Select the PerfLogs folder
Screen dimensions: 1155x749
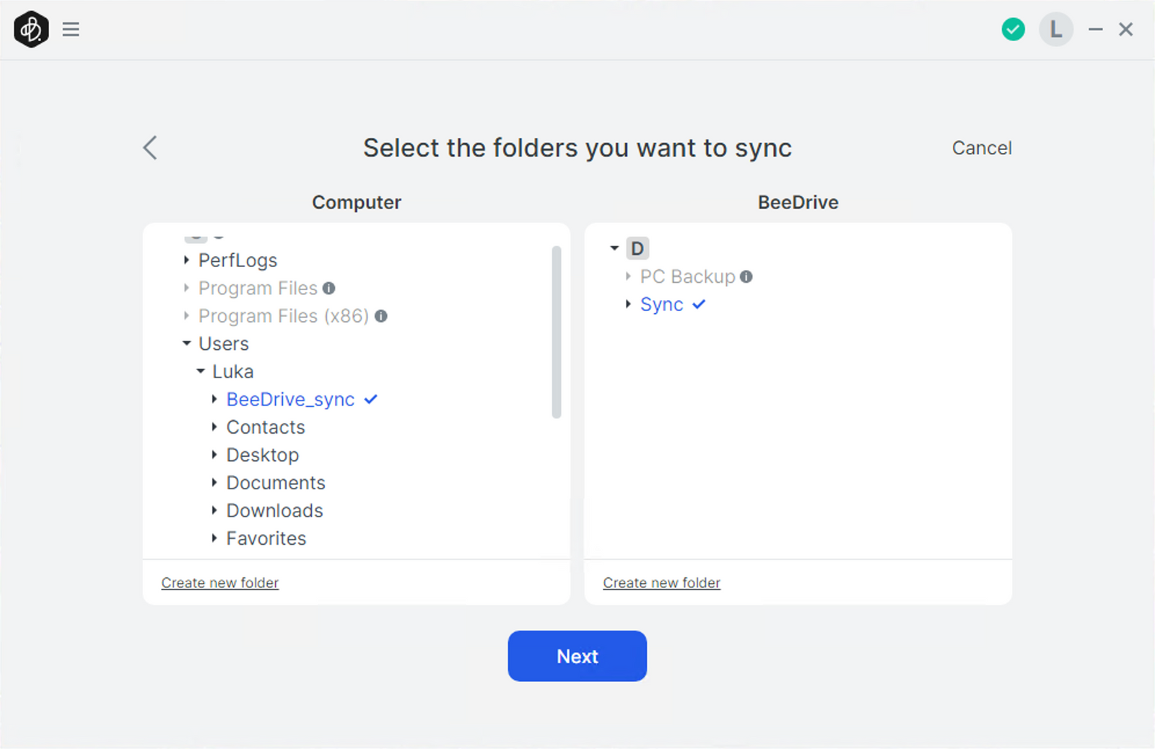pyautogui.click(x=237, y=260)
